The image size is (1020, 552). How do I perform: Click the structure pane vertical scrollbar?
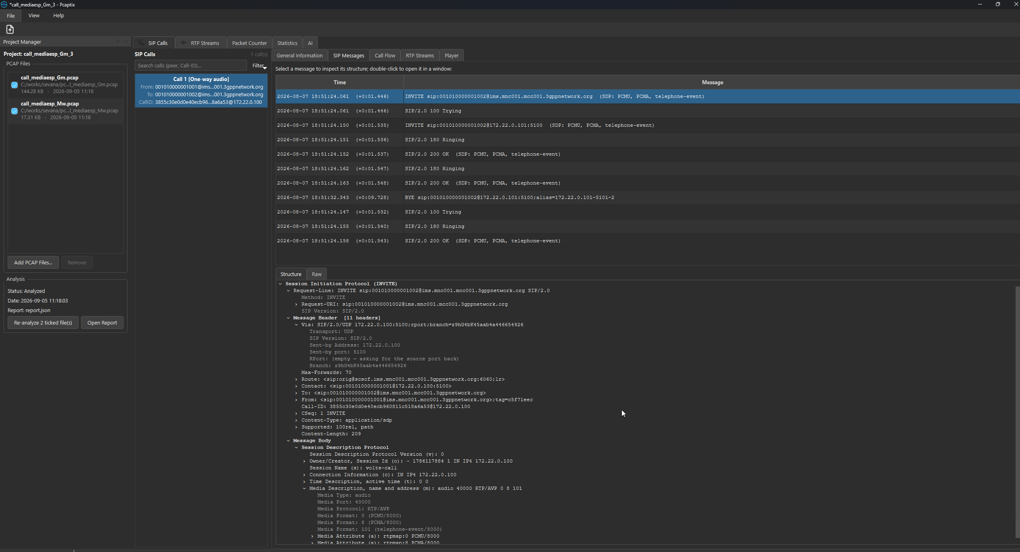tap(1018, 412)
